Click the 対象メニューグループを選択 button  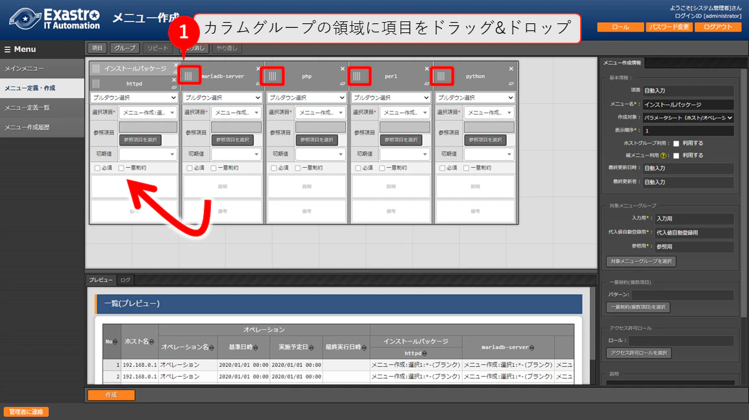(641, 262)
